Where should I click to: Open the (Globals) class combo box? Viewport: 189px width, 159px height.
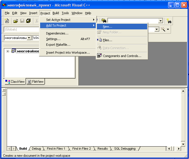pyautogui.click(x=21, y=29)
